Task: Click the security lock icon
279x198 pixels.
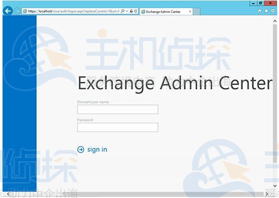Action: tap(131, 11)
